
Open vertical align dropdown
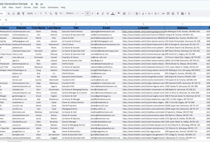click(x=144, y=14)
